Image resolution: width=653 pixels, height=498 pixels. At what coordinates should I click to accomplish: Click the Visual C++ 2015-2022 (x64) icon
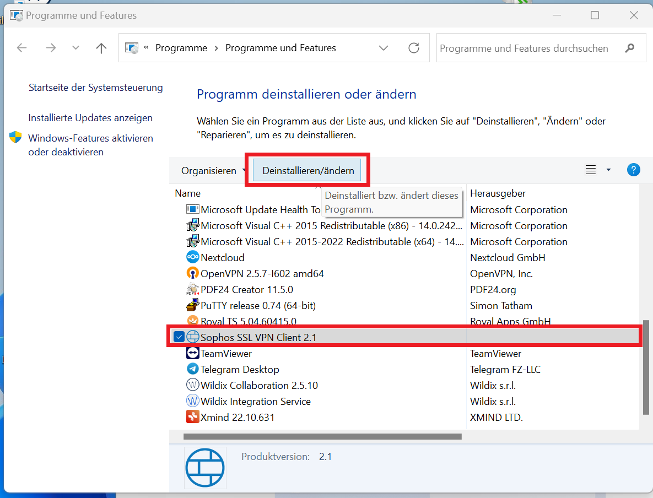pyautogui.click(x=192, y=241)
